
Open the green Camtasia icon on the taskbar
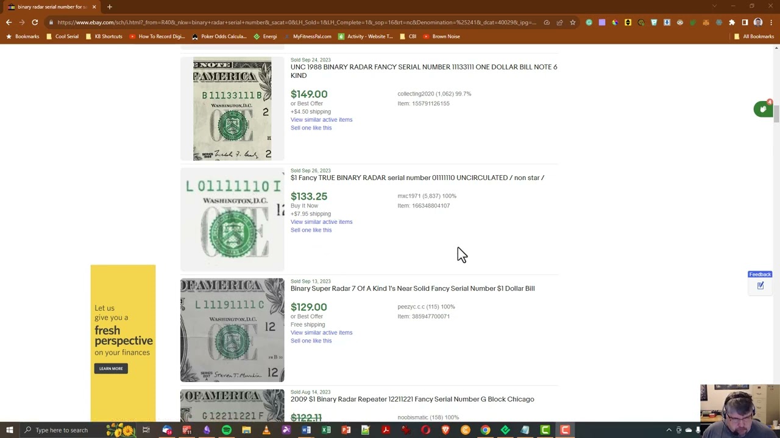pyautogui.click(x=545, y=430)
